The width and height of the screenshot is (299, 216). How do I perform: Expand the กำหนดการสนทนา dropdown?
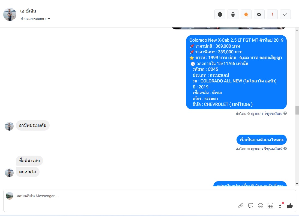(35, 18)
